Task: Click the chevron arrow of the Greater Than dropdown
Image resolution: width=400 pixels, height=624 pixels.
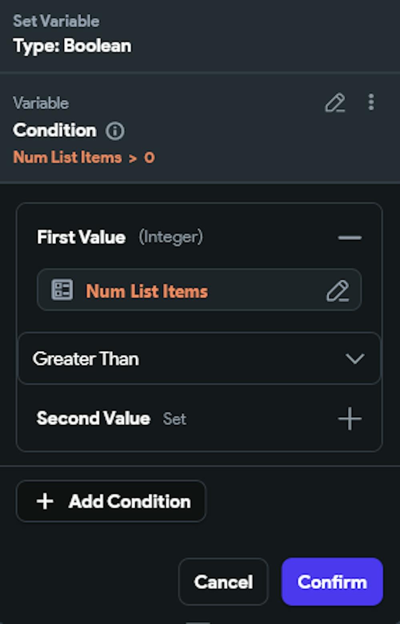Action: 354,358
